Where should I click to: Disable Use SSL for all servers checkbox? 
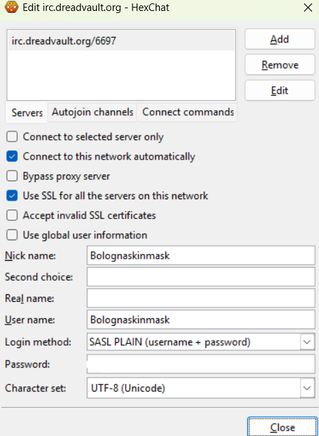click(12, 196)
